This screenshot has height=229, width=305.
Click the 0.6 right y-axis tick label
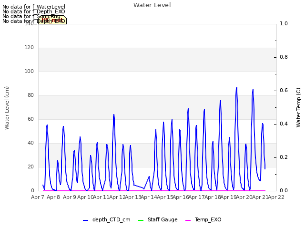pyautogui.click(x=284, y=91)
